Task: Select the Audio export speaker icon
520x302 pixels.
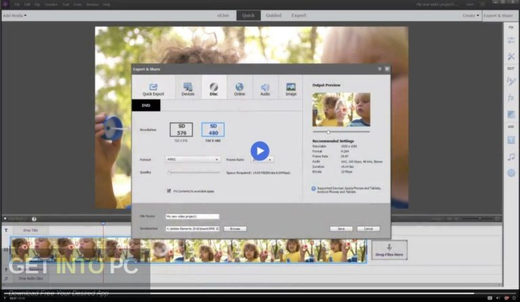Action: [x=265, y=87]
